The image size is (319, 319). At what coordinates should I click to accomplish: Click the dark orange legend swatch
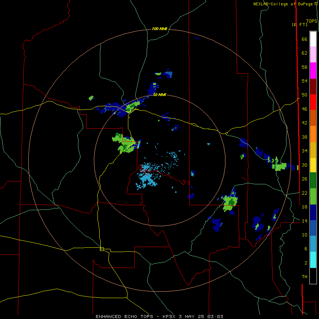point(313,118)
